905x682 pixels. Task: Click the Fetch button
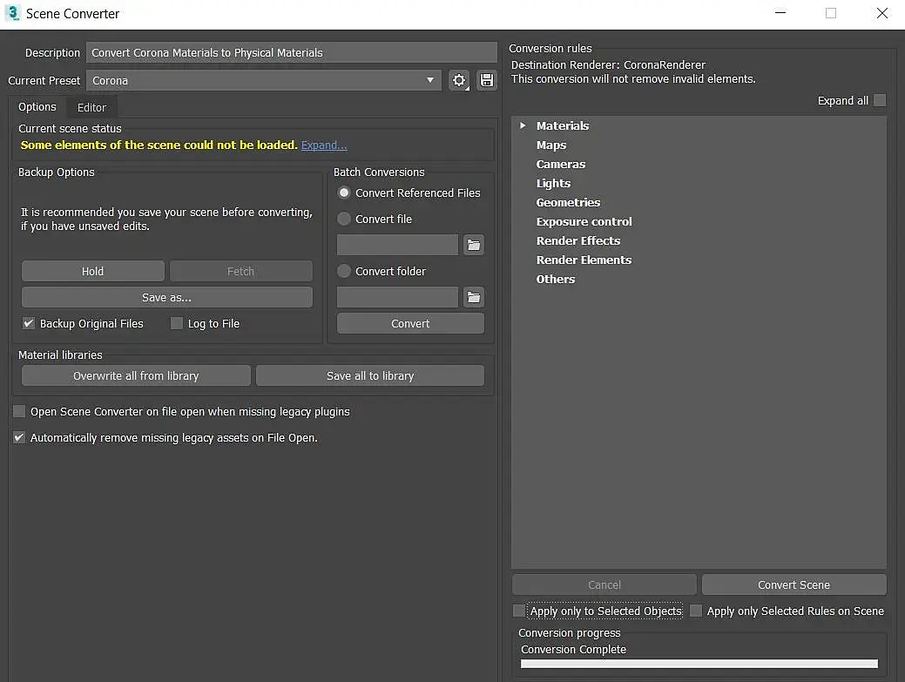click(x=240, y=271)
